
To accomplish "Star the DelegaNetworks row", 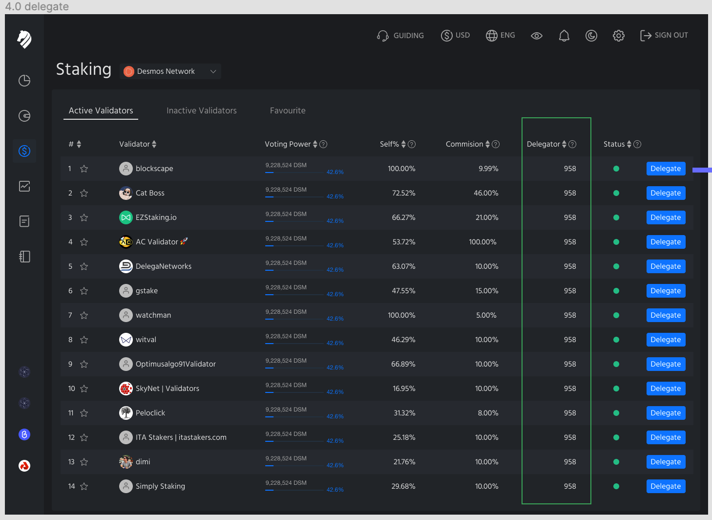I will [x=84, y=266].
